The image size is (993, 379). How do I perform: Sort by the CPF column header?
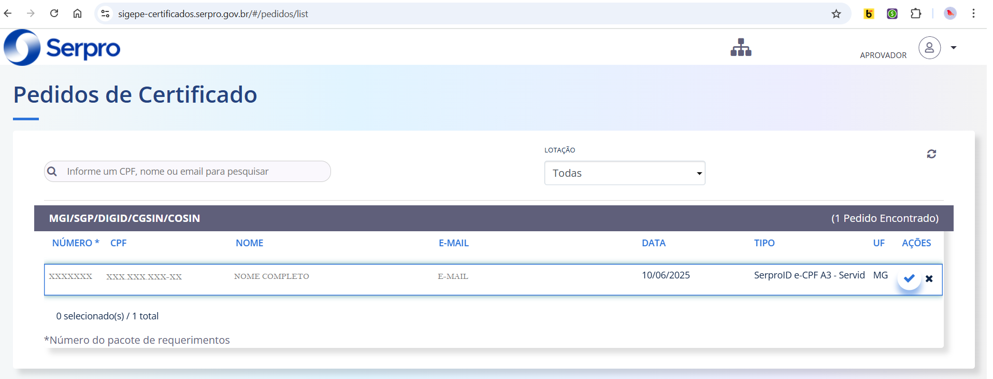pyautogui.click(x=119, y=243)
